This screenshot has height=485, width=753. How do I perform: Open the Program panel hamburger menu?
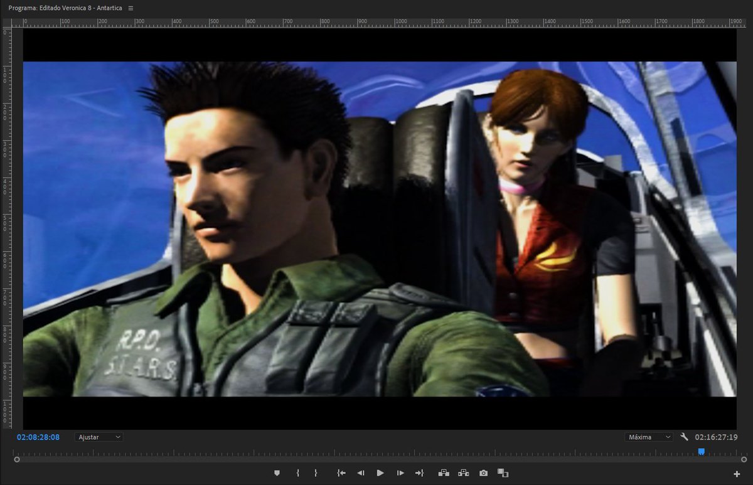coord(131,8)
